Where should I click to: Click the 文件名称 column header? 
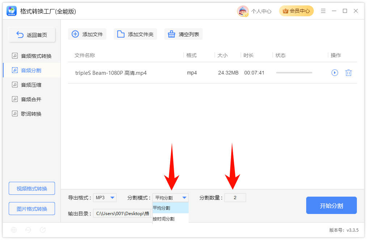point(84,55)
